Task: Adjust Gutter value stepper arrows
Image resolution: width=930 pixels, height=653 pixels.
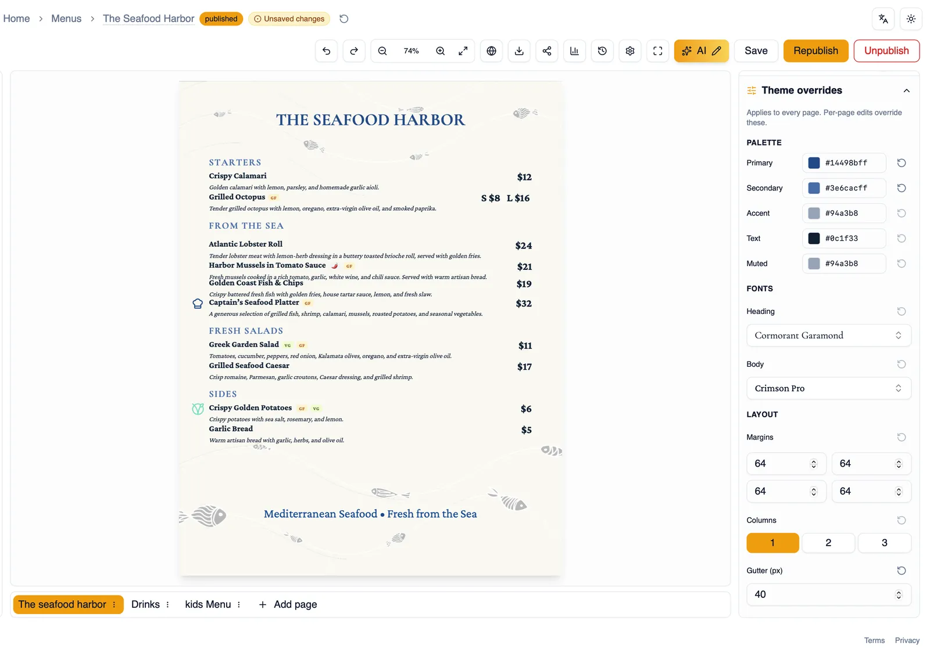Action: point(899,594)
